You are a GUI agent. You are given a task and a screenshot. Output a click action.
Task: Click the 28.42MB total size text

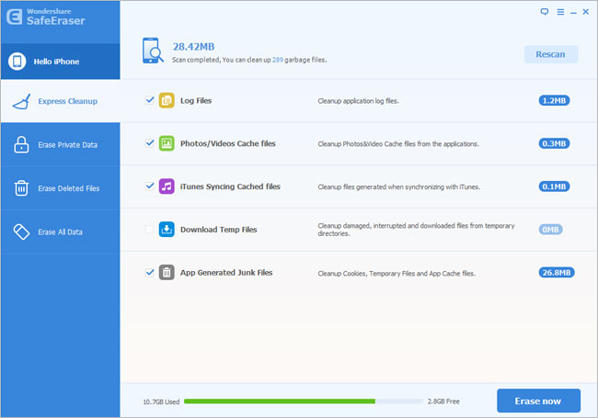pos(194,47)
